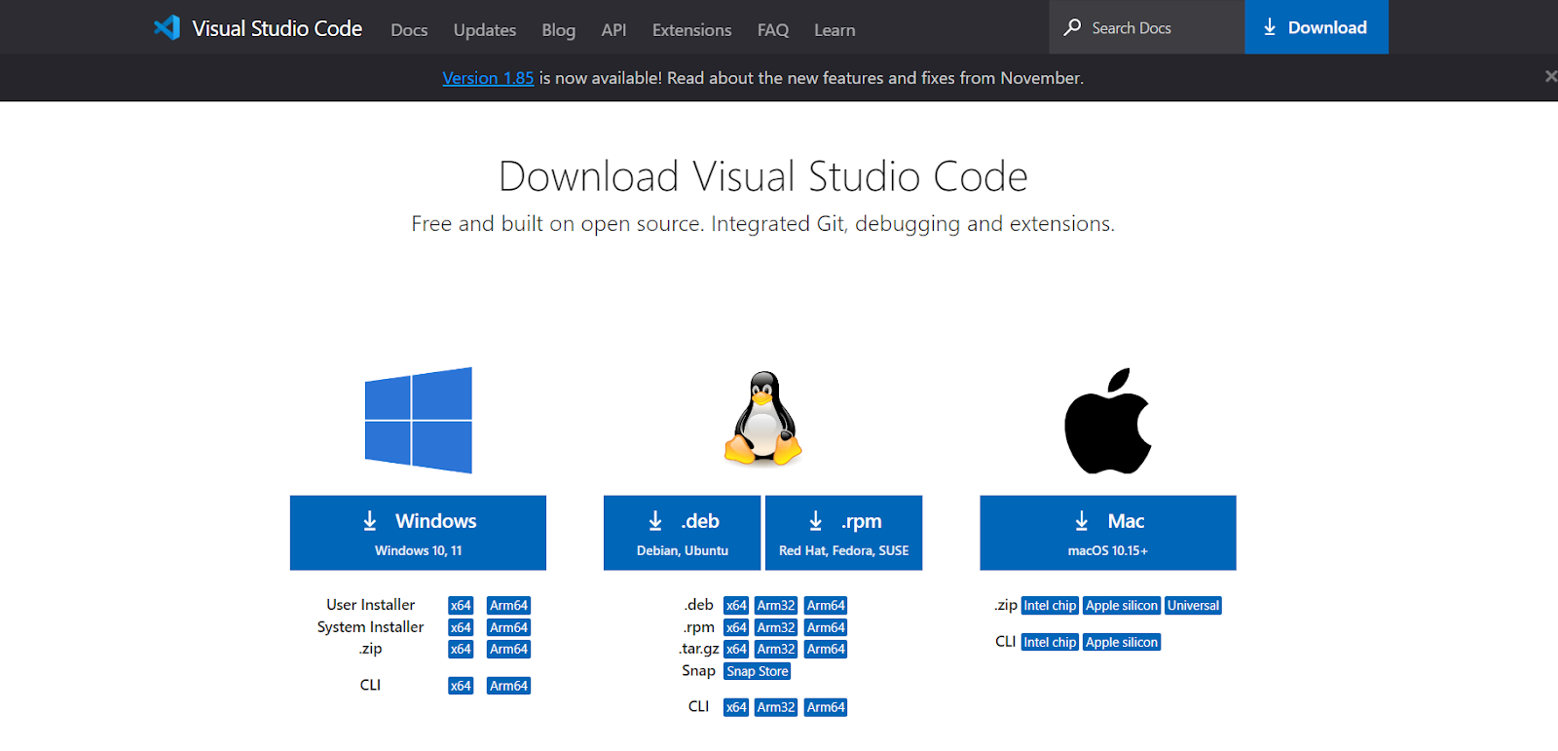Select x64 for Windows User Installer

pos(461,606)
